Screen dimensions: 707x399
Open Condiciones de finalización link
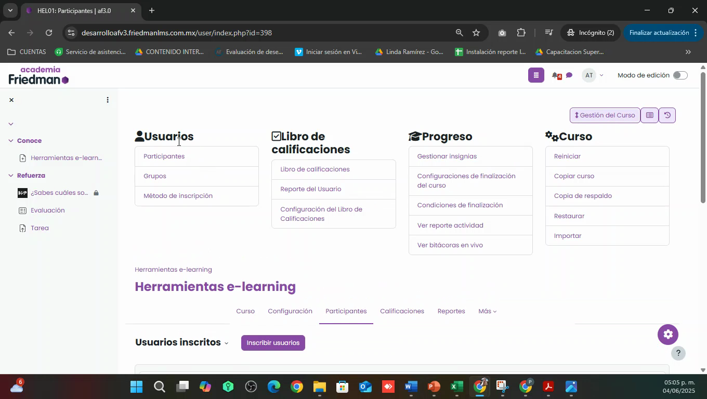460,205
